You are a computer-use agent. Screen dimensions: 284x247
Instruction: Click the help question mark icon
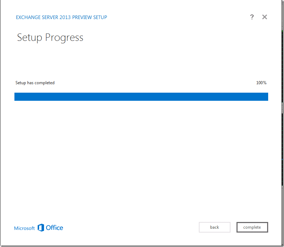coord(252,17)
